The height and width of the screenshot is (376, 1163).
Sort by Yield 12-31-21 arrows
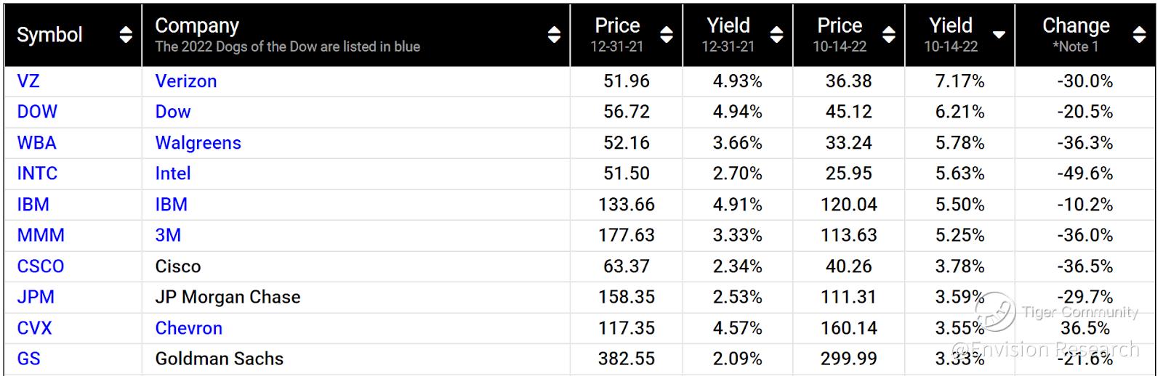(776, 35)
